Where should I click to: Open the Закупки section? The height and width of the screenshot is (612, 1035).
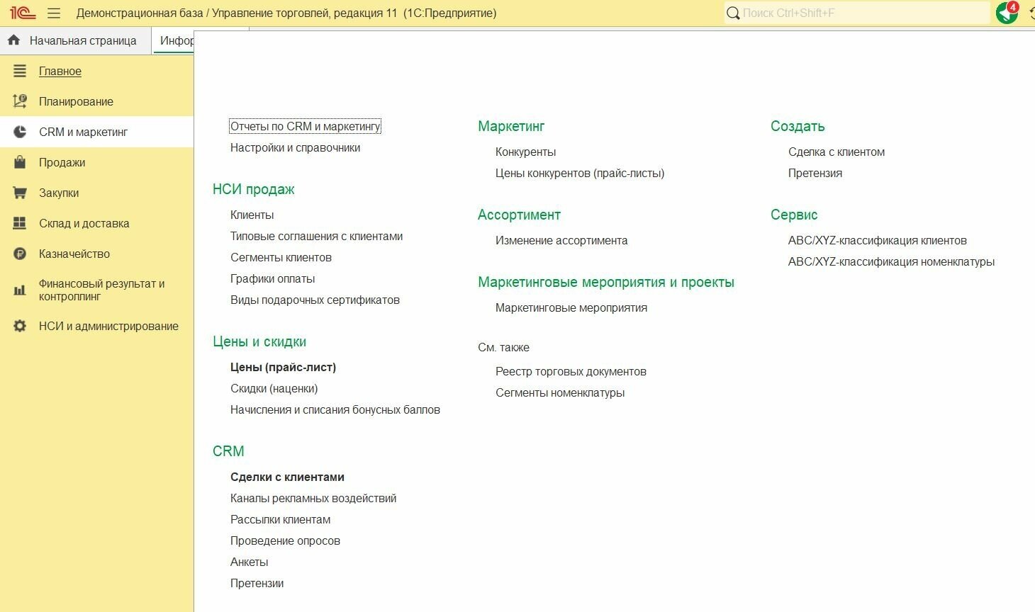click(x=59, y=193)
